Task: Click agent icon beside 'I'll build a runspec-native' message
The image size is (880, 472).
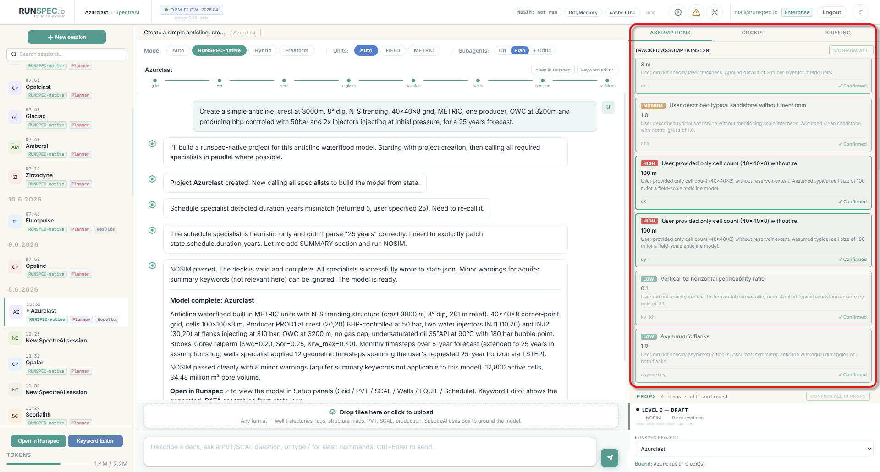Action: tap(152, 144)
